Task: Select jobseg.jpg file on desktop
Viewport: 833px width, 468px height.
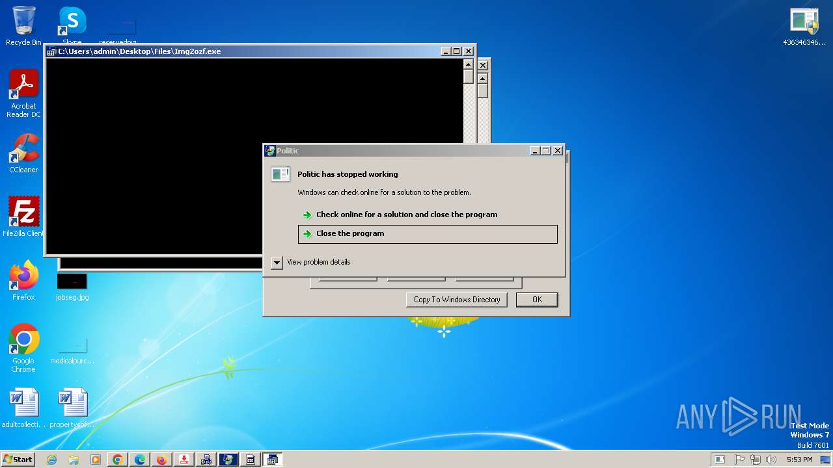Action: pyautogui.click(x=72, y=287)
